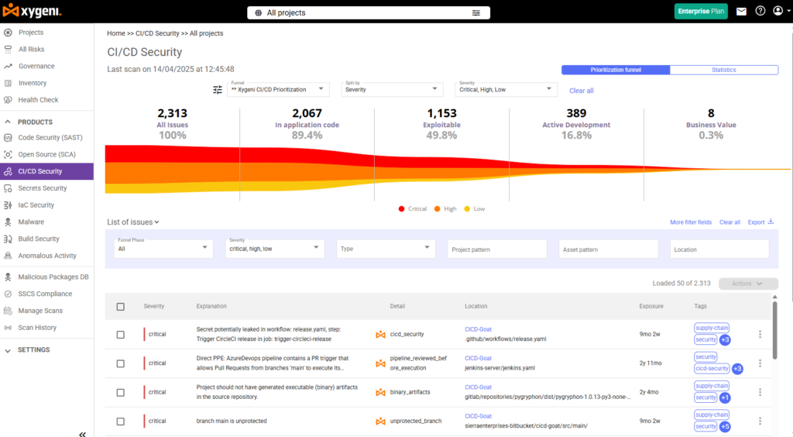Collapse the PRODUCTS sidebar section

tap(8, 122)
